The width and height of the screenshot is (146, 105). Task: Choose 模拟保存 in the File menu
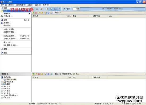(16, 25)
